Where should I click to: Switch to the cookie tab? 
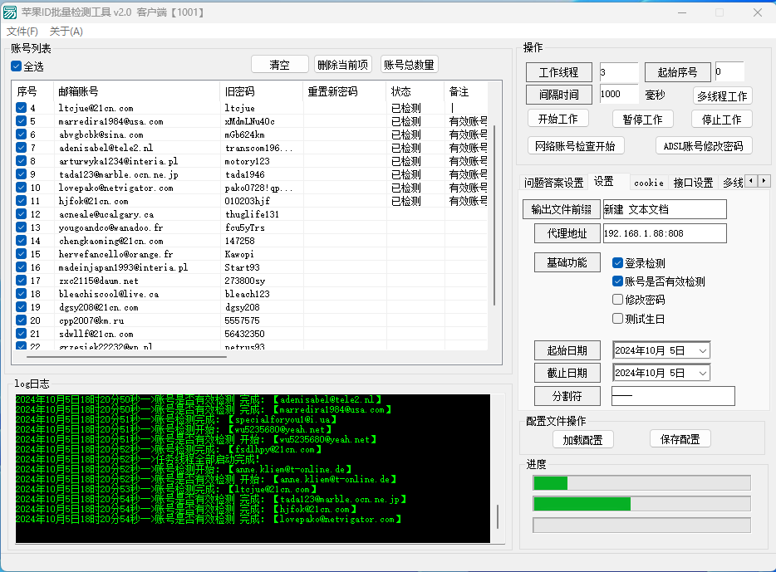tap(648, 183)
